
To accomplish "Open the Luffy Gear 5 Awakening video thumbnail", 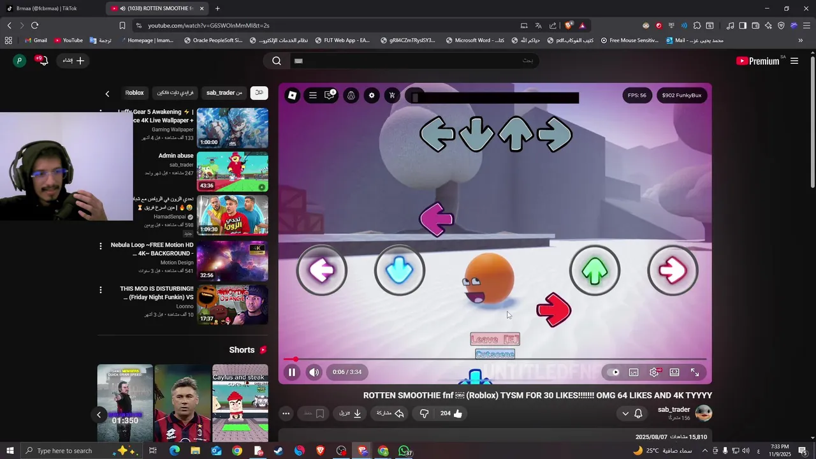I will click(x=233, y=128).
